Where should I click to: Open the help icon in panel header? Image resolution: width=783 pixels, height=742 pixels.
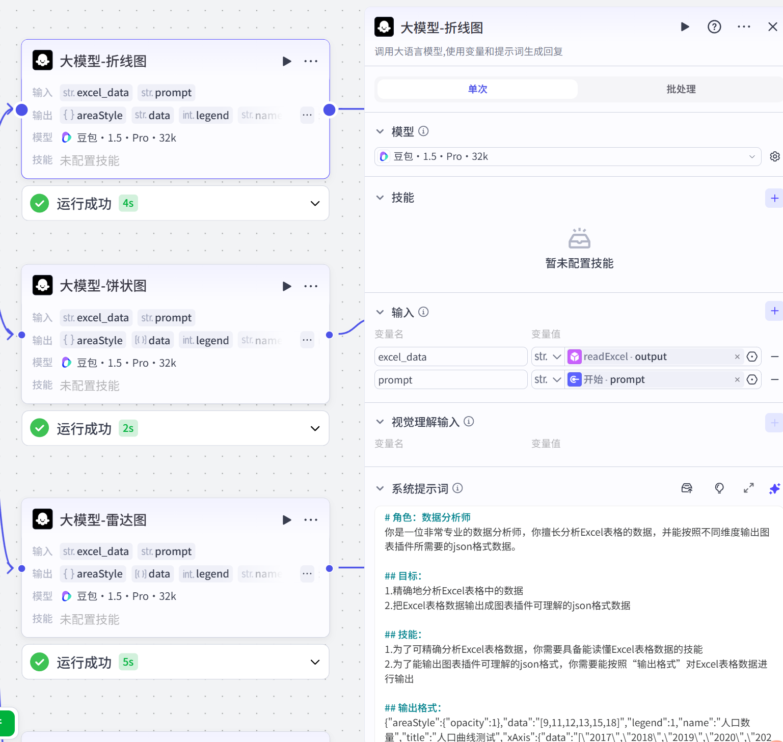pyautogui.click(x=714, y=26)
